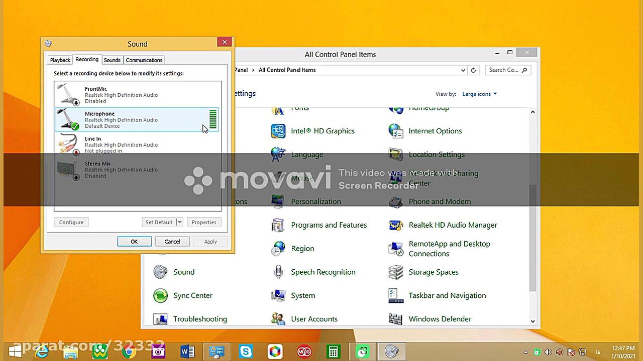Switch to the Sounds tab

112,60
